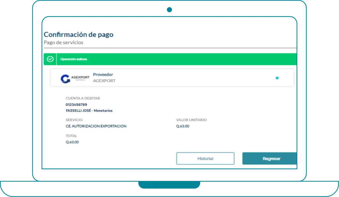Select the Q.63.00 amount under TOTAL
The height and width of the screenshot is (197, 339).
pos(72,142)
